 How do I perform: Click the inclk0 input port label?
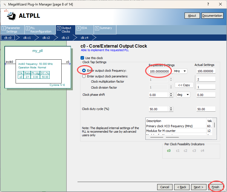pyautogui.click(x=9, y=62)
